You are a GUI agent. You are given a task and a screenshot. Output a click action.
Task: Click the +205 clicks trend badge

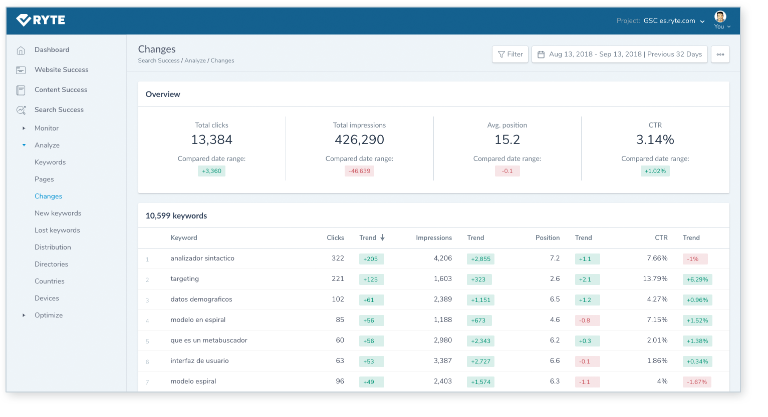coord(371,259)
